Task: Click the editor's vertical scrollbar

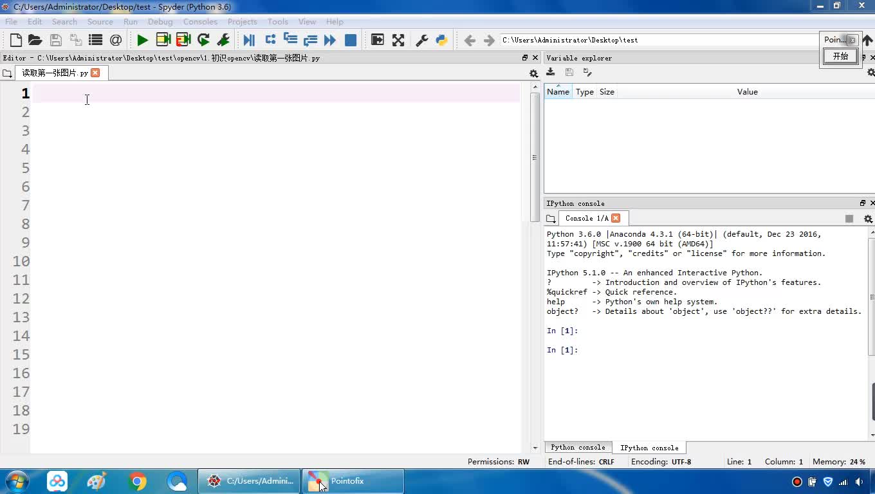Action: [535, 158]
